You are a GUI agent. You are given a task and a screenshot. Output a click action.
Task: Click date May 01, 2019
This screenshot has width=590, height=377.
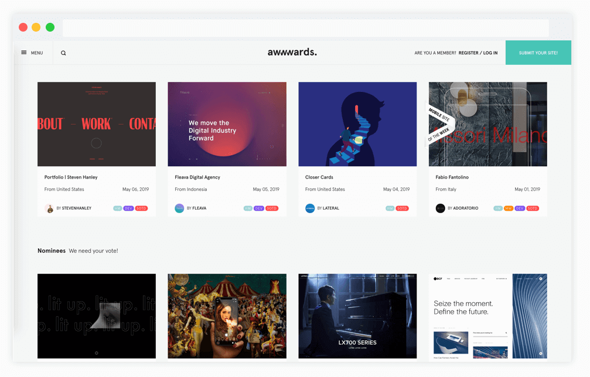(x=527, y=190)
